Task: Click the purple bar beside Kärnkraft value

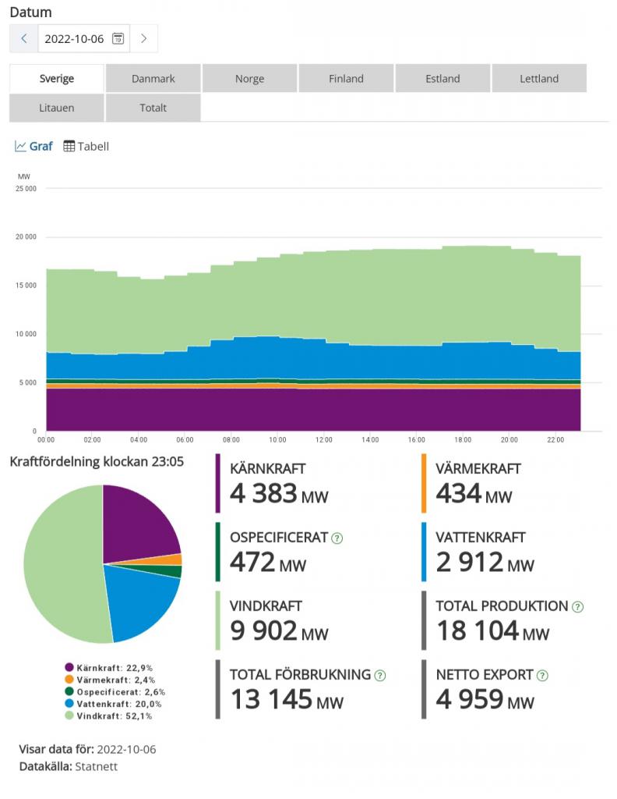Action: pos(217,483)
